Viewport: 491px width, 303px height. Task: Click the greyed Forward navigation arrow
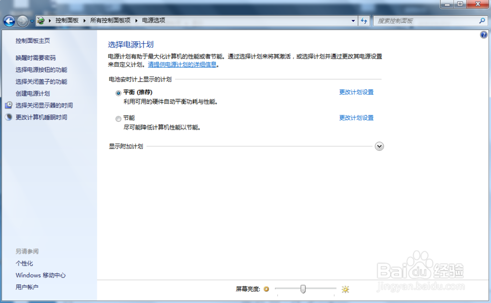point(22,21)
